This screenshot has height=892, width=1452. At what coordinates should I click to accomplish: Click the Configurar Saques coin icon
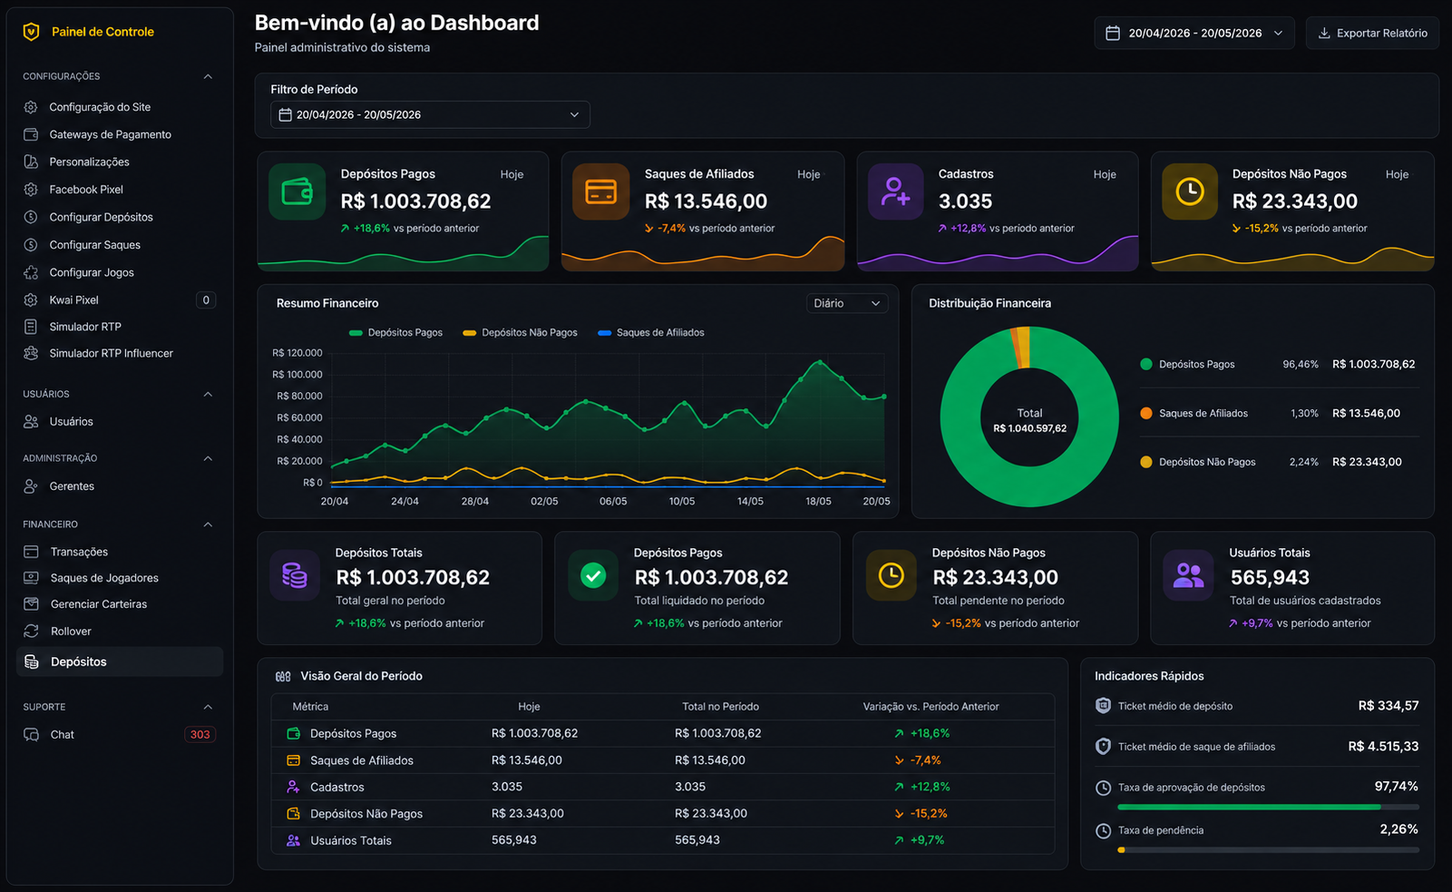31,245
